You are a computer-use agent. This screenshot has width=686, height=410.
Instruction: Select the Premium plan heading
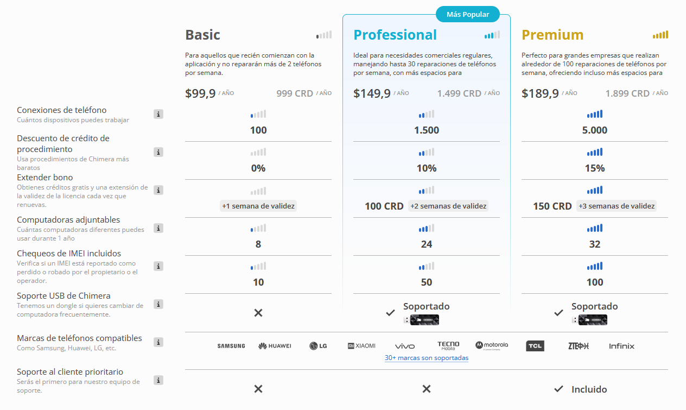coord(552,35)
